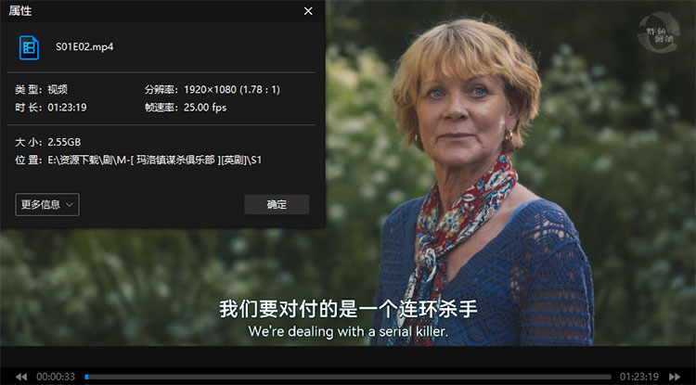Click the 2.55GB file size value
Viewport: 696px width, 385px height.
(x=64, y=142)
